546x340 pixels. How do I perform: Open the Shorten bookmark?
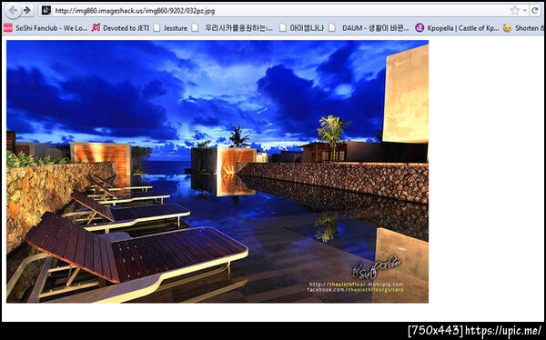coord(524,28)
